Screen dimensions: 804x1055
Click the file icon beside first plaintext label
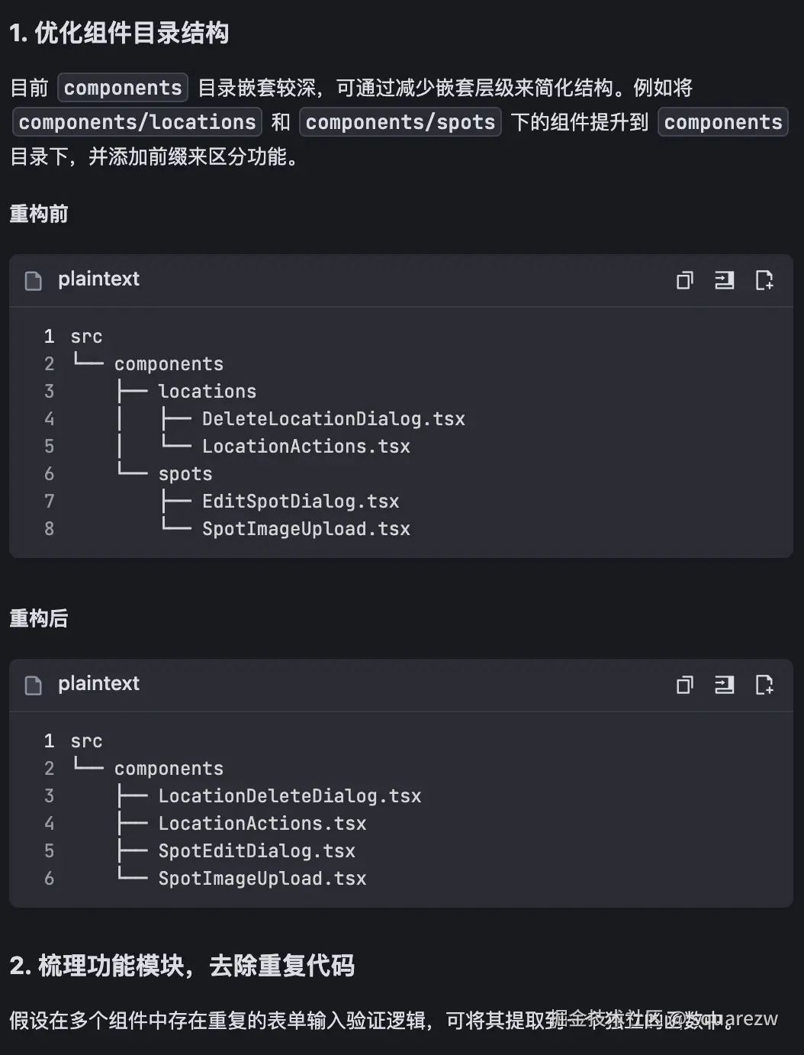click(x=34, y=281)
